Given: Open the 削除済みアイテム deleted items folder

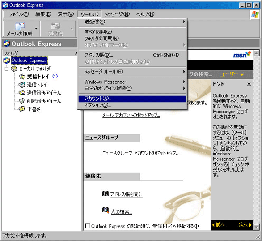Looking at the screenshot, I should [x=40, y=101].
